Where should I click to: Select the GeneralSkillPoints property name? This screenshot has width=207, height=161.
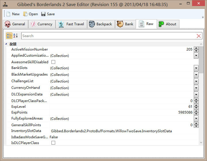[x=26, y=125]
